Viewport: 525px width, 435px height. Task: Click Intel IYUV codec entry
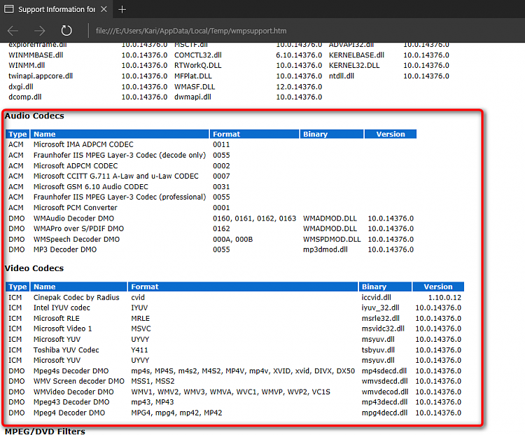click(x=62, y=308)
